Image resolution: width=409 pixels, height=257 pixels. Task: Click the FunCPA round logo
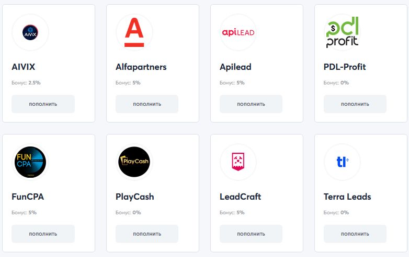(x=30, y=162)
